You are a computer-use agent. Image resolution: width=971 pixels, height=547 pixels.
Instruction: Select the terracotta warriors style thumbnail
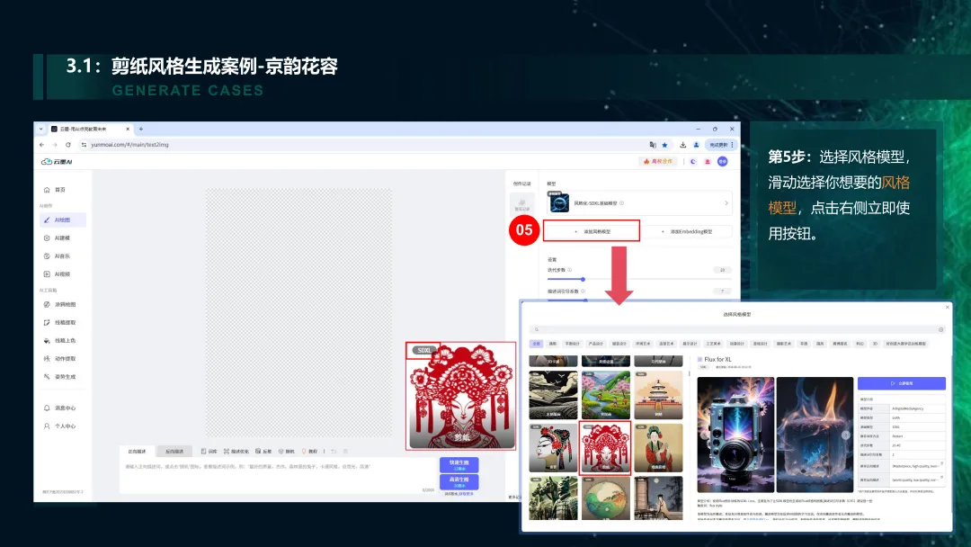(553, 498)
